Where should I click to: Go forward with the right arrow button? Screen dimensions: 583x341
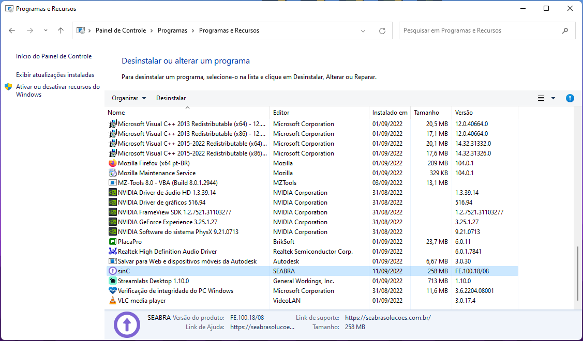30,30
